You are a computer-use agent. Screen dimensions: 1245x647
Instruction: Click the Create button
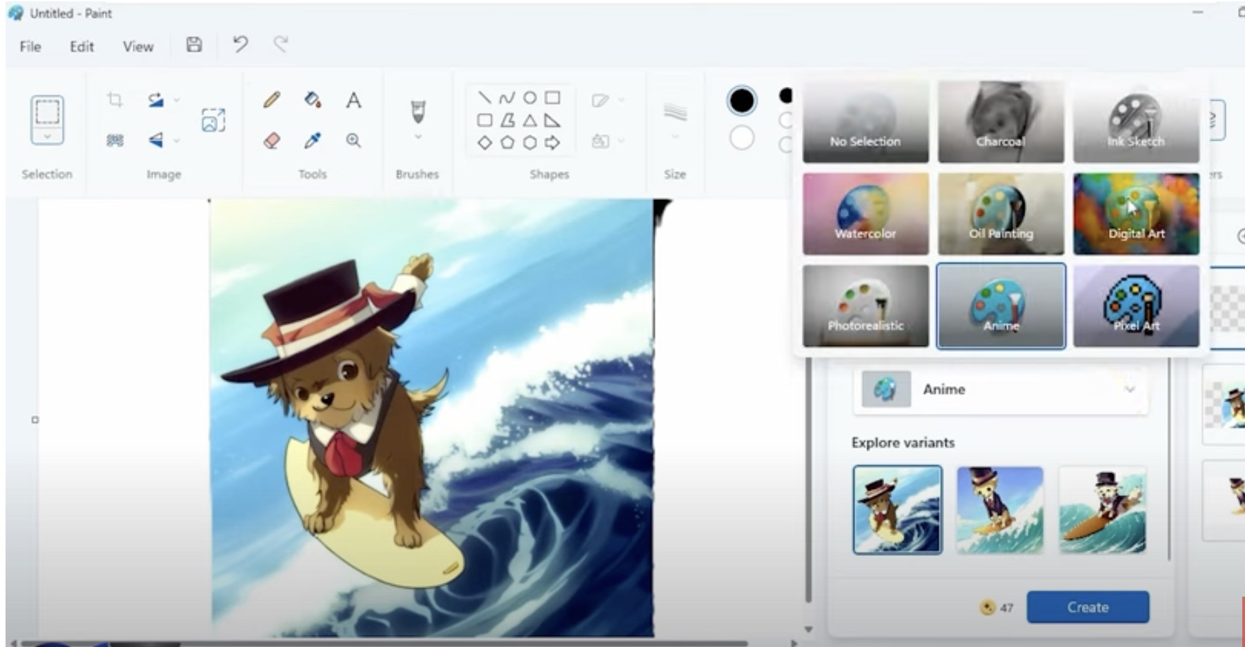click(x=1088, y=607)
